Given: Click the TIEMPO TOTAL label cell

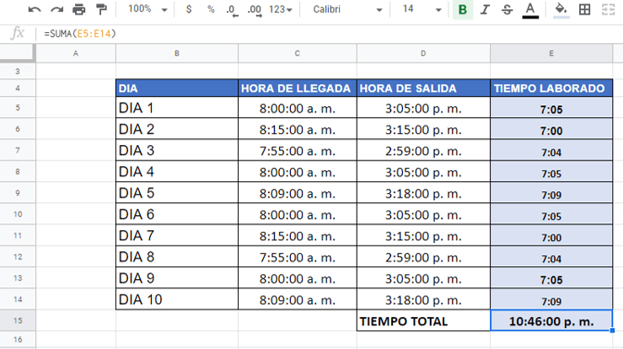Looking at the screenshot, I should coord(423,320).
